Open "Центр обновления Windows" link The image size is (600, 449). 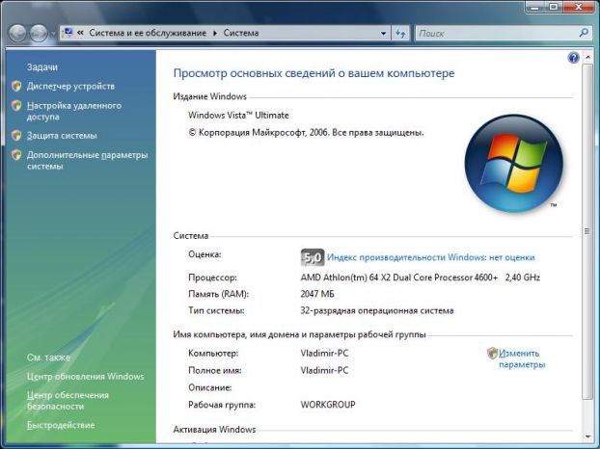[x=85, y=377]
